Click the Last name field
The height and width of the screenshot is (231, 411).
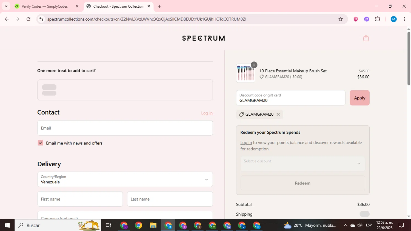[170, 199]
